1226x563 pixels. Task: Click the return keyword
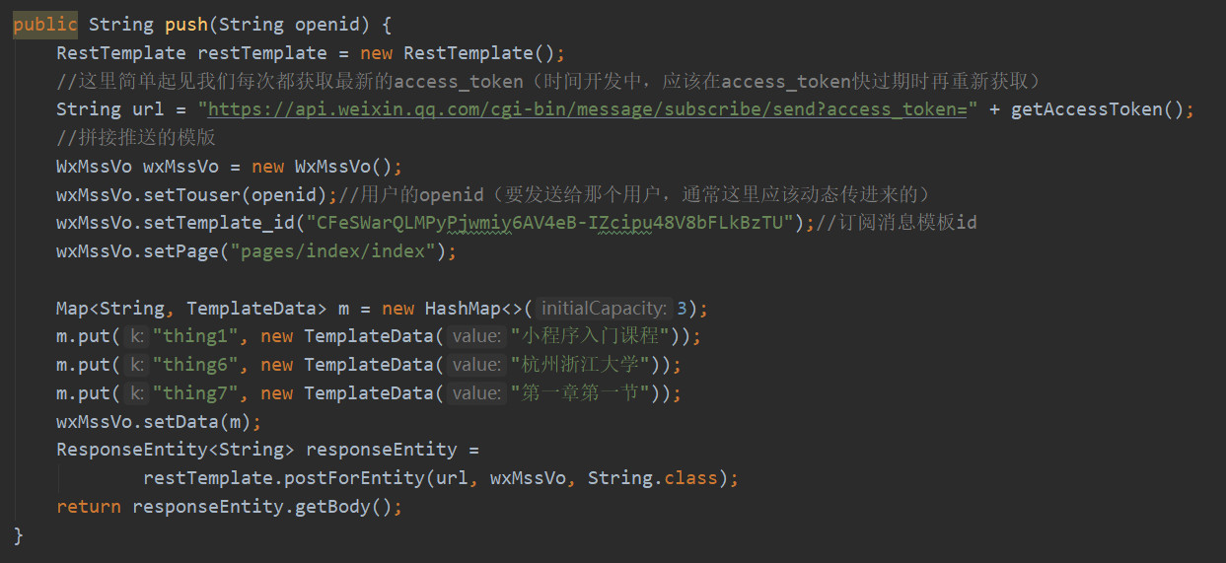tap(89, 507)
